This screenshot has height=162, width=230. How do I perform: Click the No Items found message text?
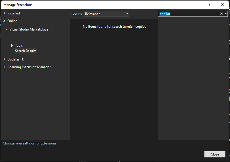coord(114,27)
